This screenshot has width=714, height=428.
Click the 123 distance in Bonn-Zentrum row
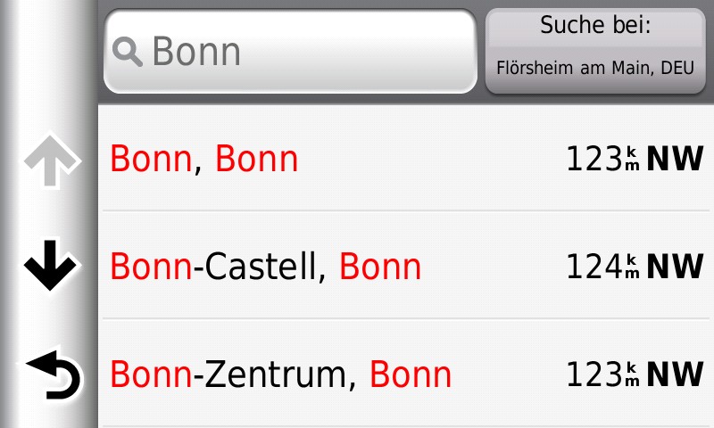(x=593, y=374)
